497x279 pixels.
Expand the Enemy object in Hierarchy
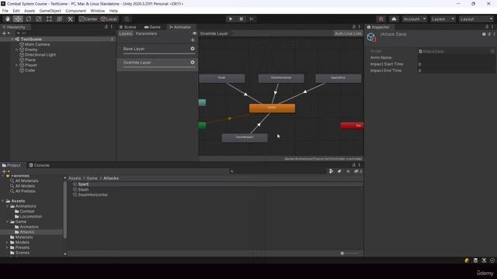point(17,50)
